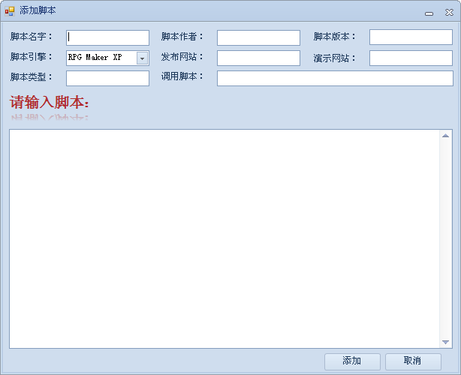Click the 脚本作者 label
Viewport: 461px width, 375px height.
182,37
